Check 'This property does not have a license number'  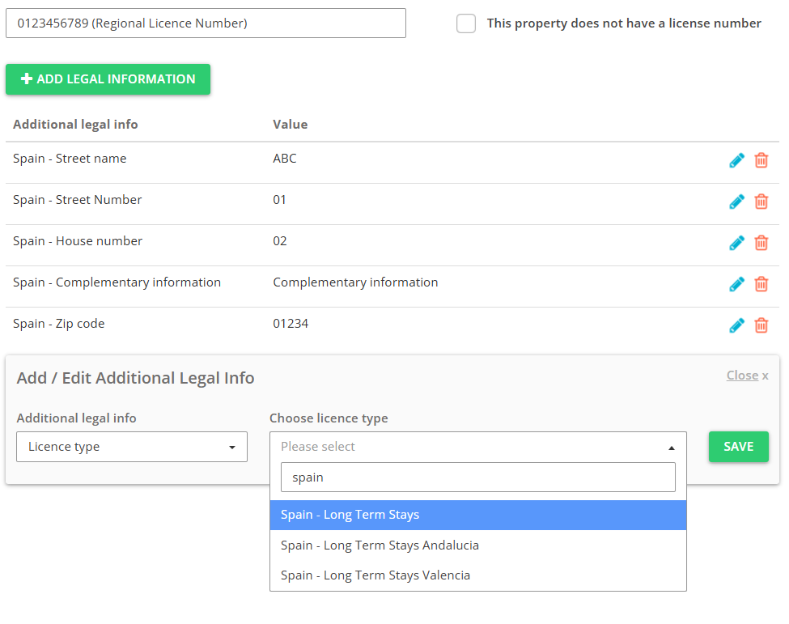466,23
